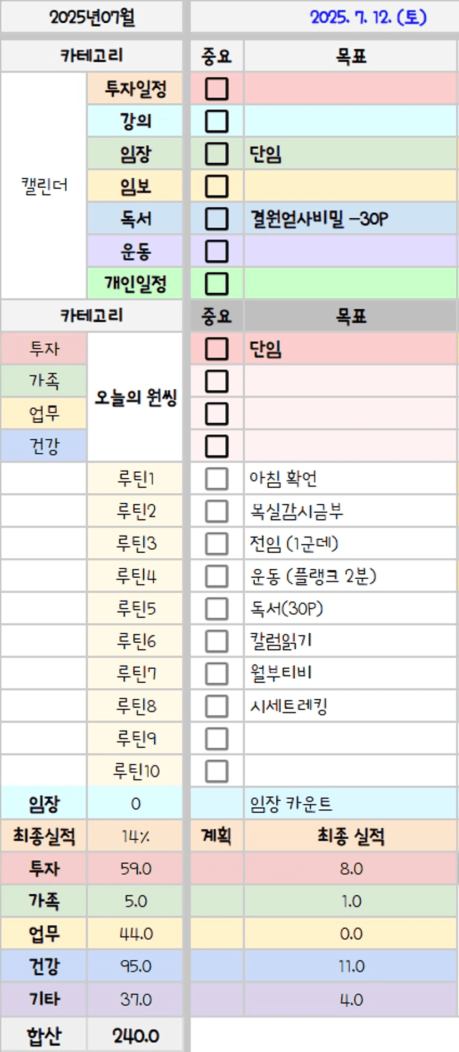Select the empty 운동 goal cell

tap(351, 251)
